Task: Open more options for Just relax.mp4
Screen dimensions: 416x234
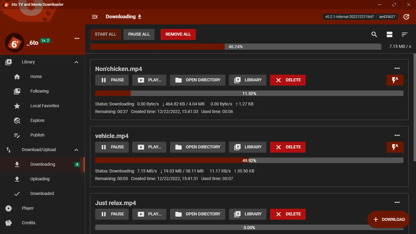Action: tap(397, 202)
